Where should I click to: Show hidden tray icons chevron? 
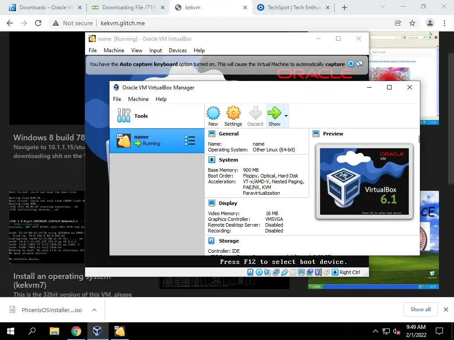(375, 331)
